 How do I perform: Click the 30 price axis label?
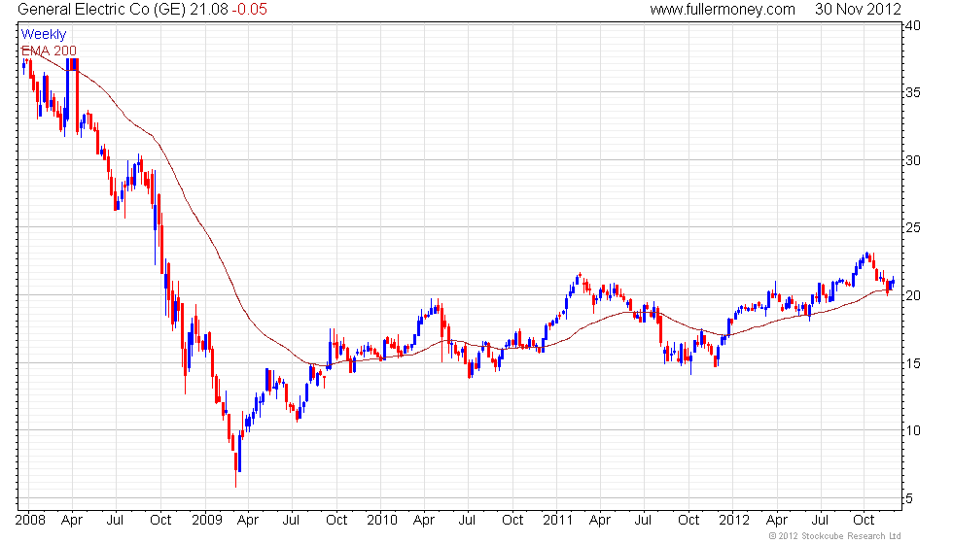(x=912, y=160)
